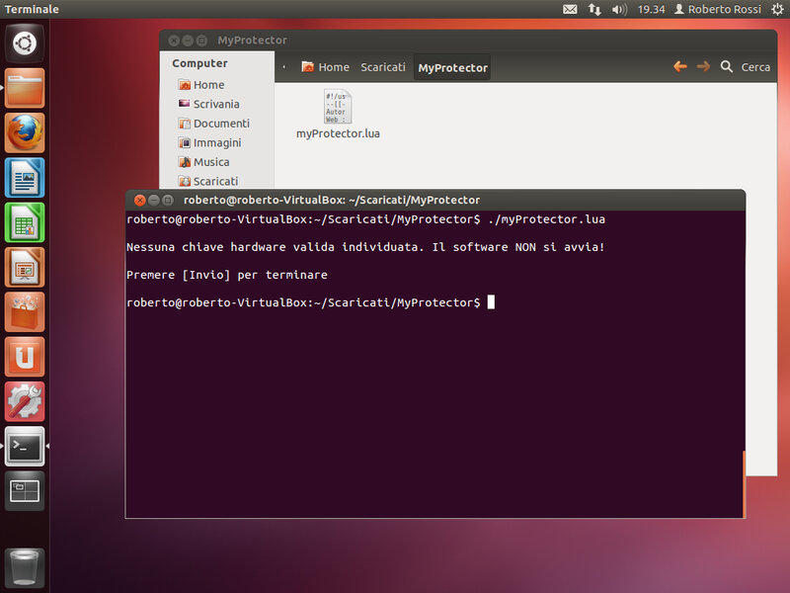The width and height of the screenshot is (790, 593).
Task: Open Ubuntu Software Center icon
Action: [x=25, y=311]
